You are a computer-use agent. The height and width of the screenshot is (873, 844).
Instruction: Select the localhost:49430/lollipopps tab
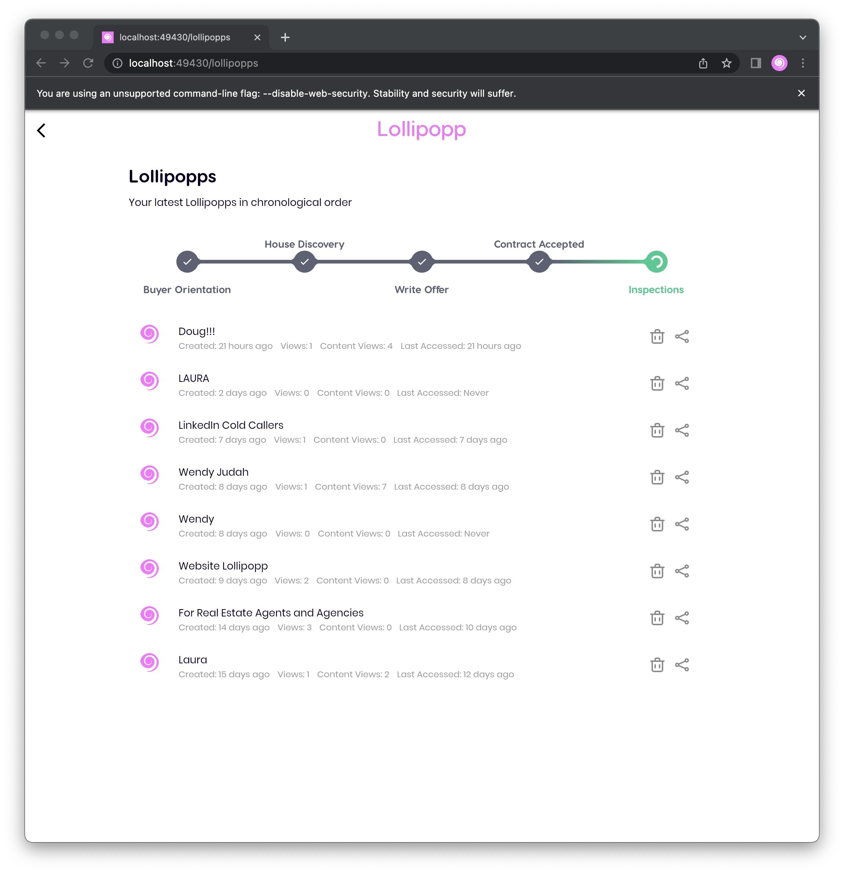181,37
